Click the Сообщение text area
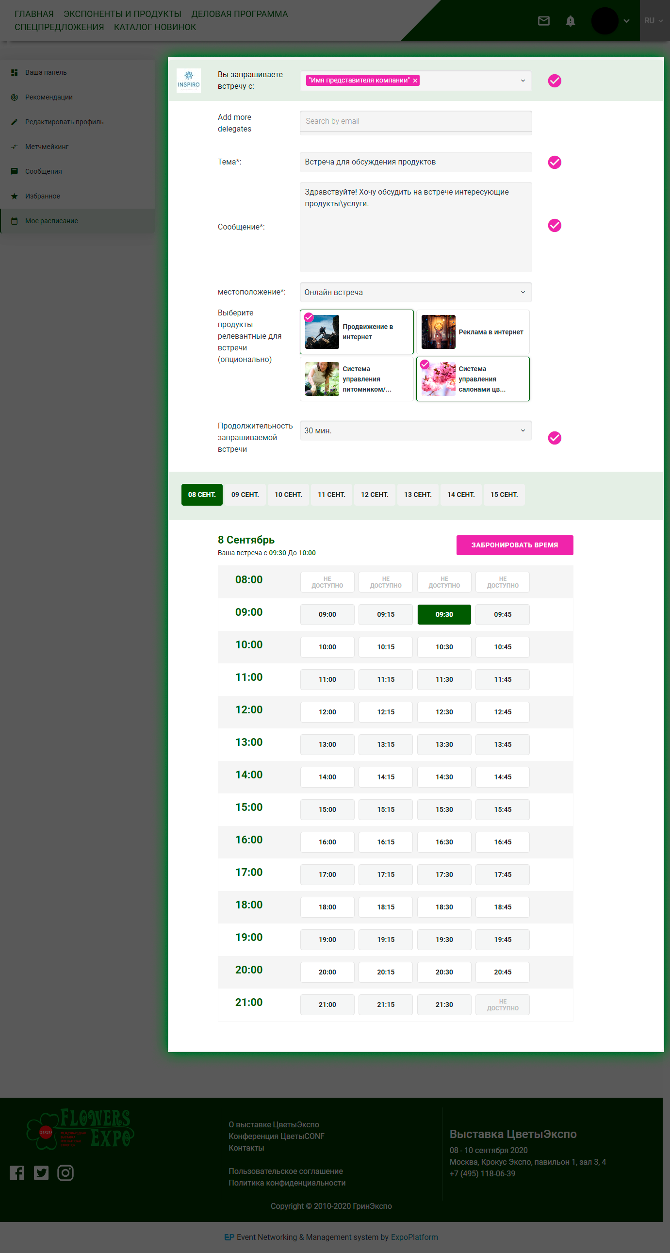Screen dimensions: 670x1253 click(416, 227)
